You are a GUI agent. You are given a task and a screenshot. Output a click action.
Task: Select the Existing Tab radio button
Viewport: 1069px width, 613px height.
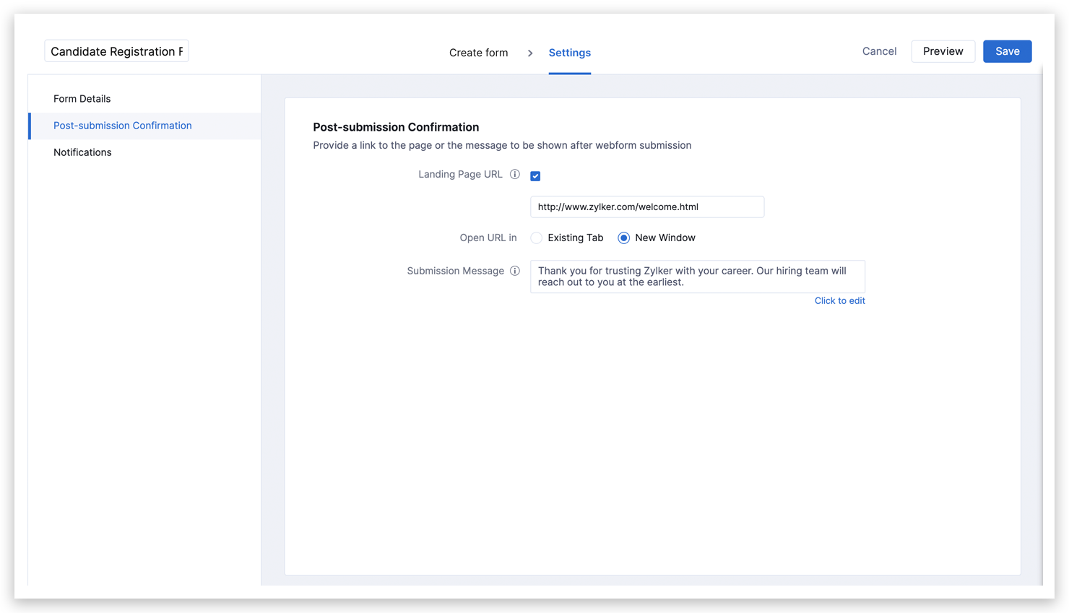tap(537, 238)
